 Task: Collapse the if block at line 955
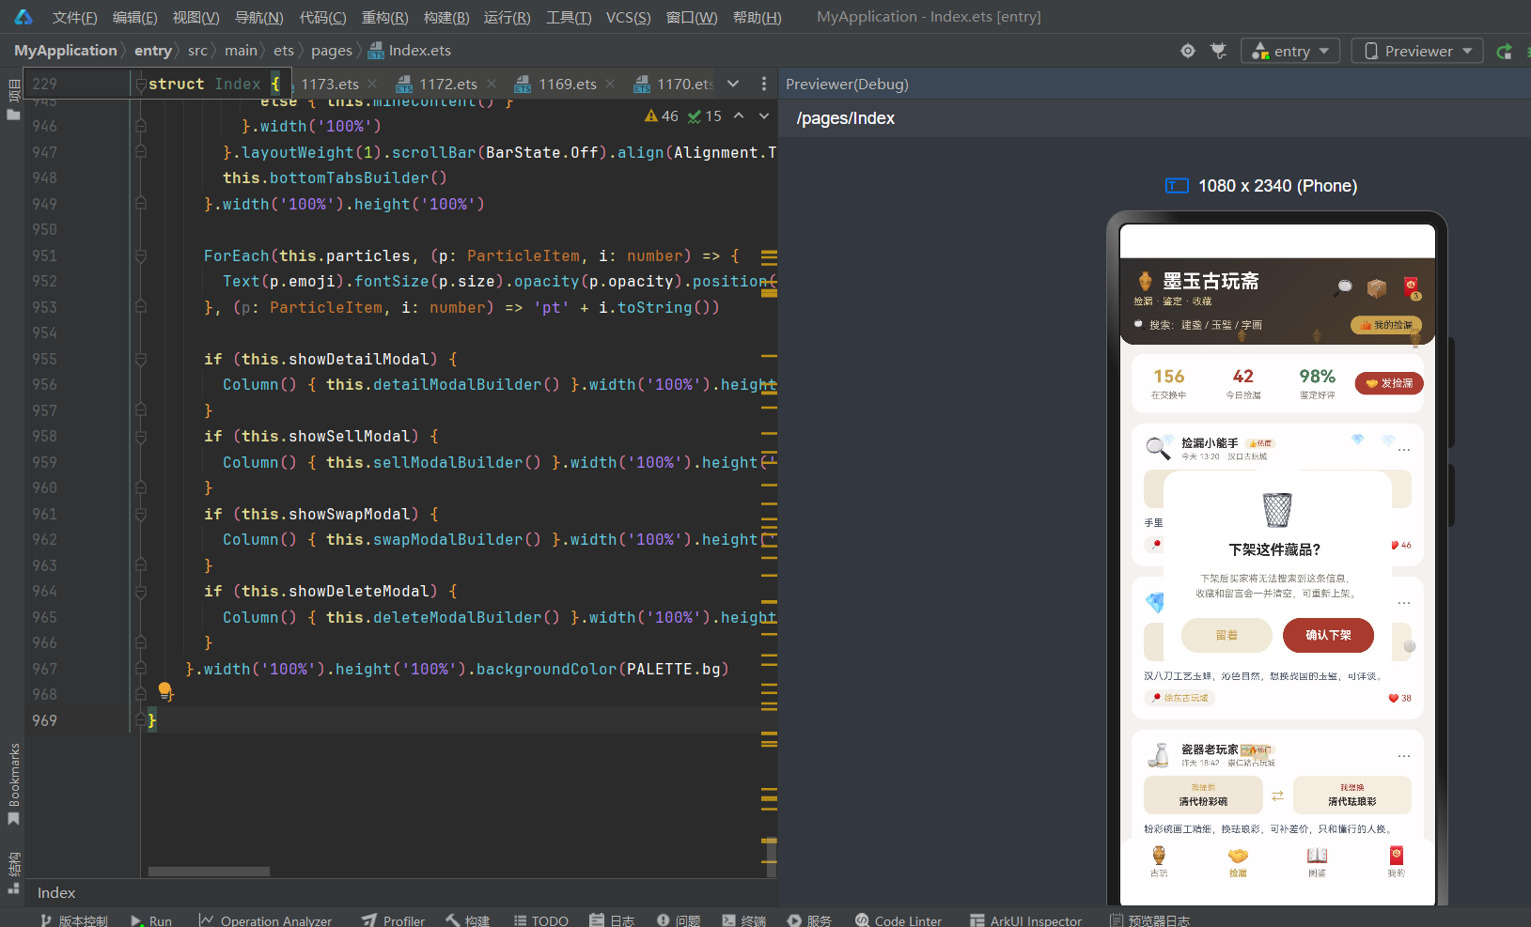(140, 359)
